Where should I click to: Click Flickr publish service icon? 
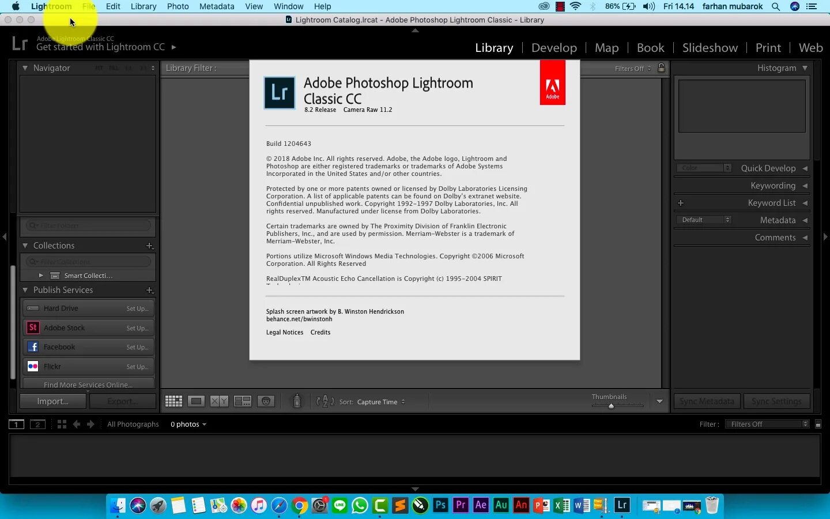tap(33, 366)
